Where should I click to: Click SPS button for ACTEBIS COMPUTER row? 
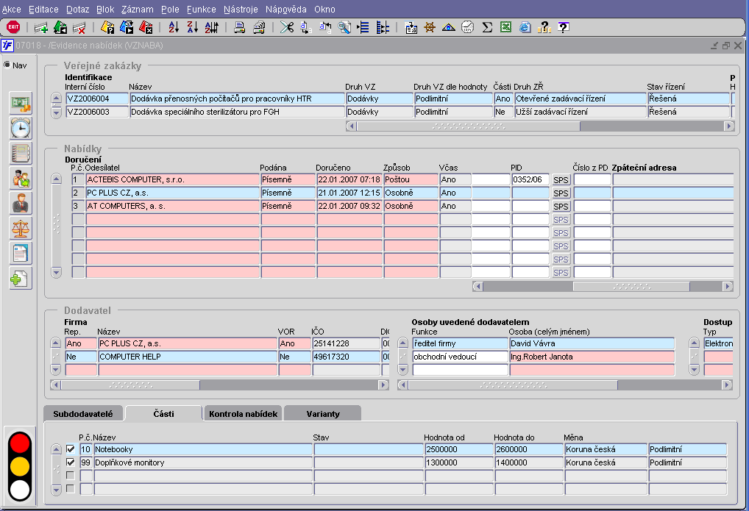pyautogui.click(x=561, y=180)
